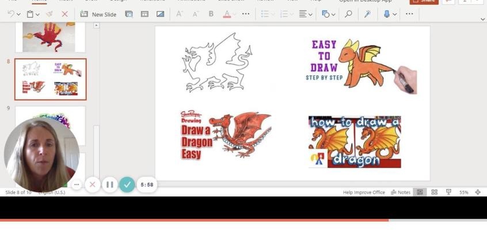Screen dimensions: 487x244
Task: Open the ribbon overflow ellipsis on right
Action: click(x=409, y=14)
